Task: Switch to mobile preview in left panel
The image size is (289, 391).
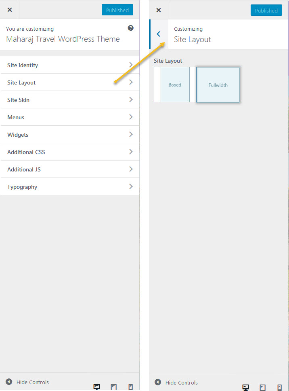Action: [130, 387]
